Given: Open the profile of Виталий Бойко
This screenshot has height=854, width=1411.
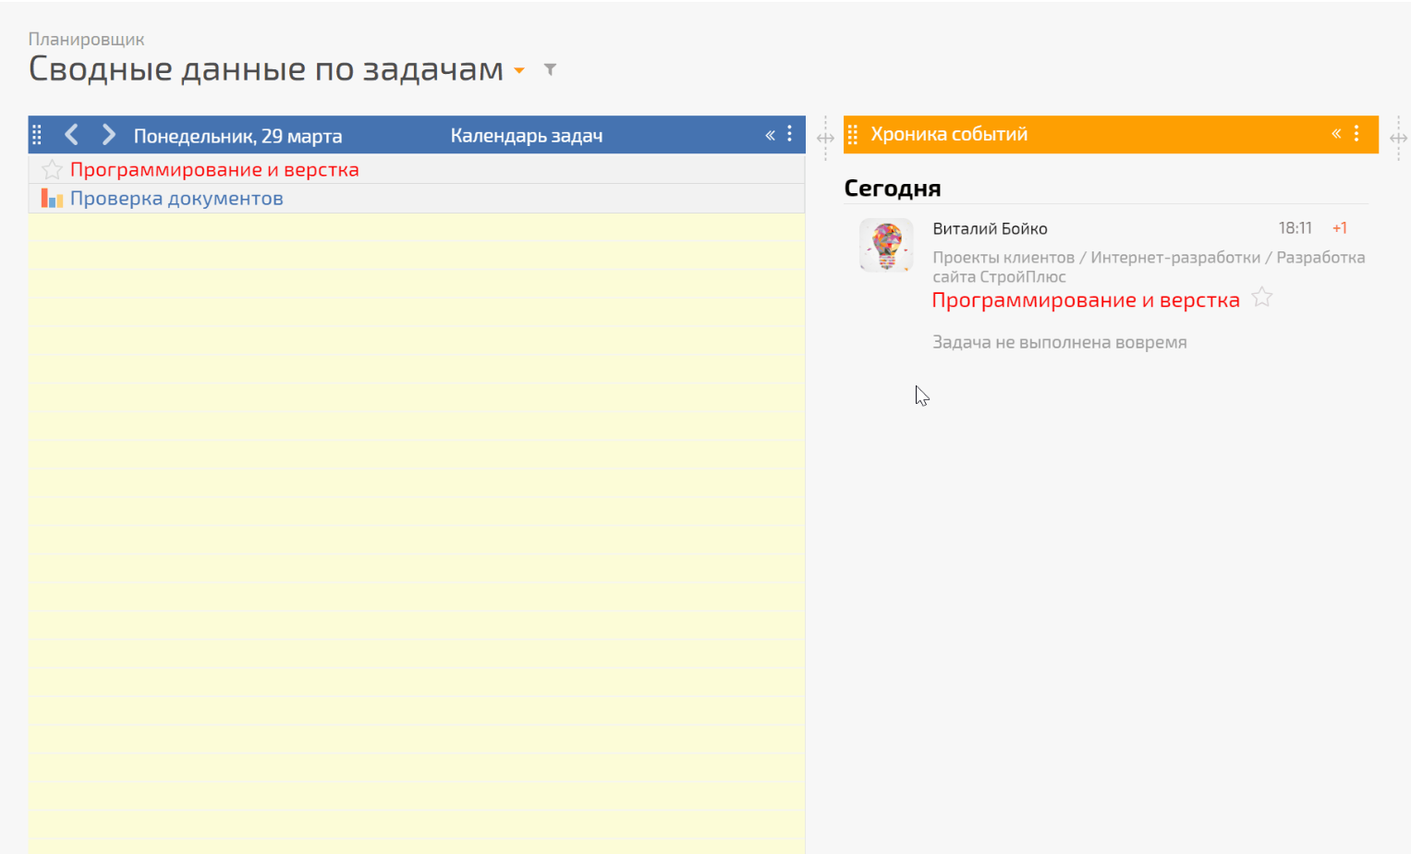Looking at the screenshot, I should point(990,228).
